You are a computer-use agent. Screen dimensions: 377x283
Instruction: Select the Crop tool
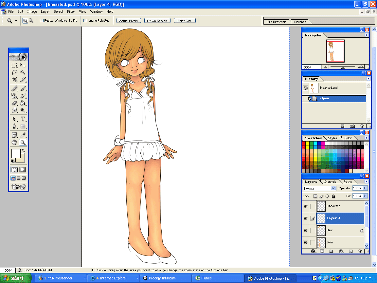[x=14, y=80]
